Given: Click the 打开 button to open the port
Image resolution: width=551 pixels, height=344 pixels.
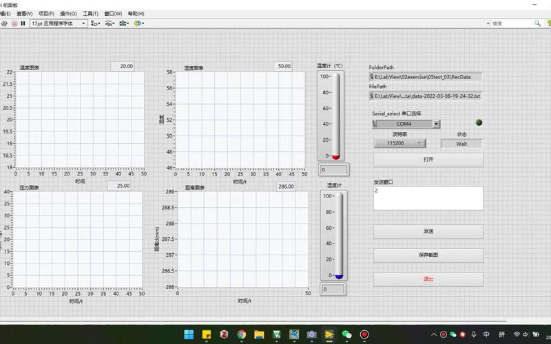Looking at the screenshot, I should pos(428,160).
